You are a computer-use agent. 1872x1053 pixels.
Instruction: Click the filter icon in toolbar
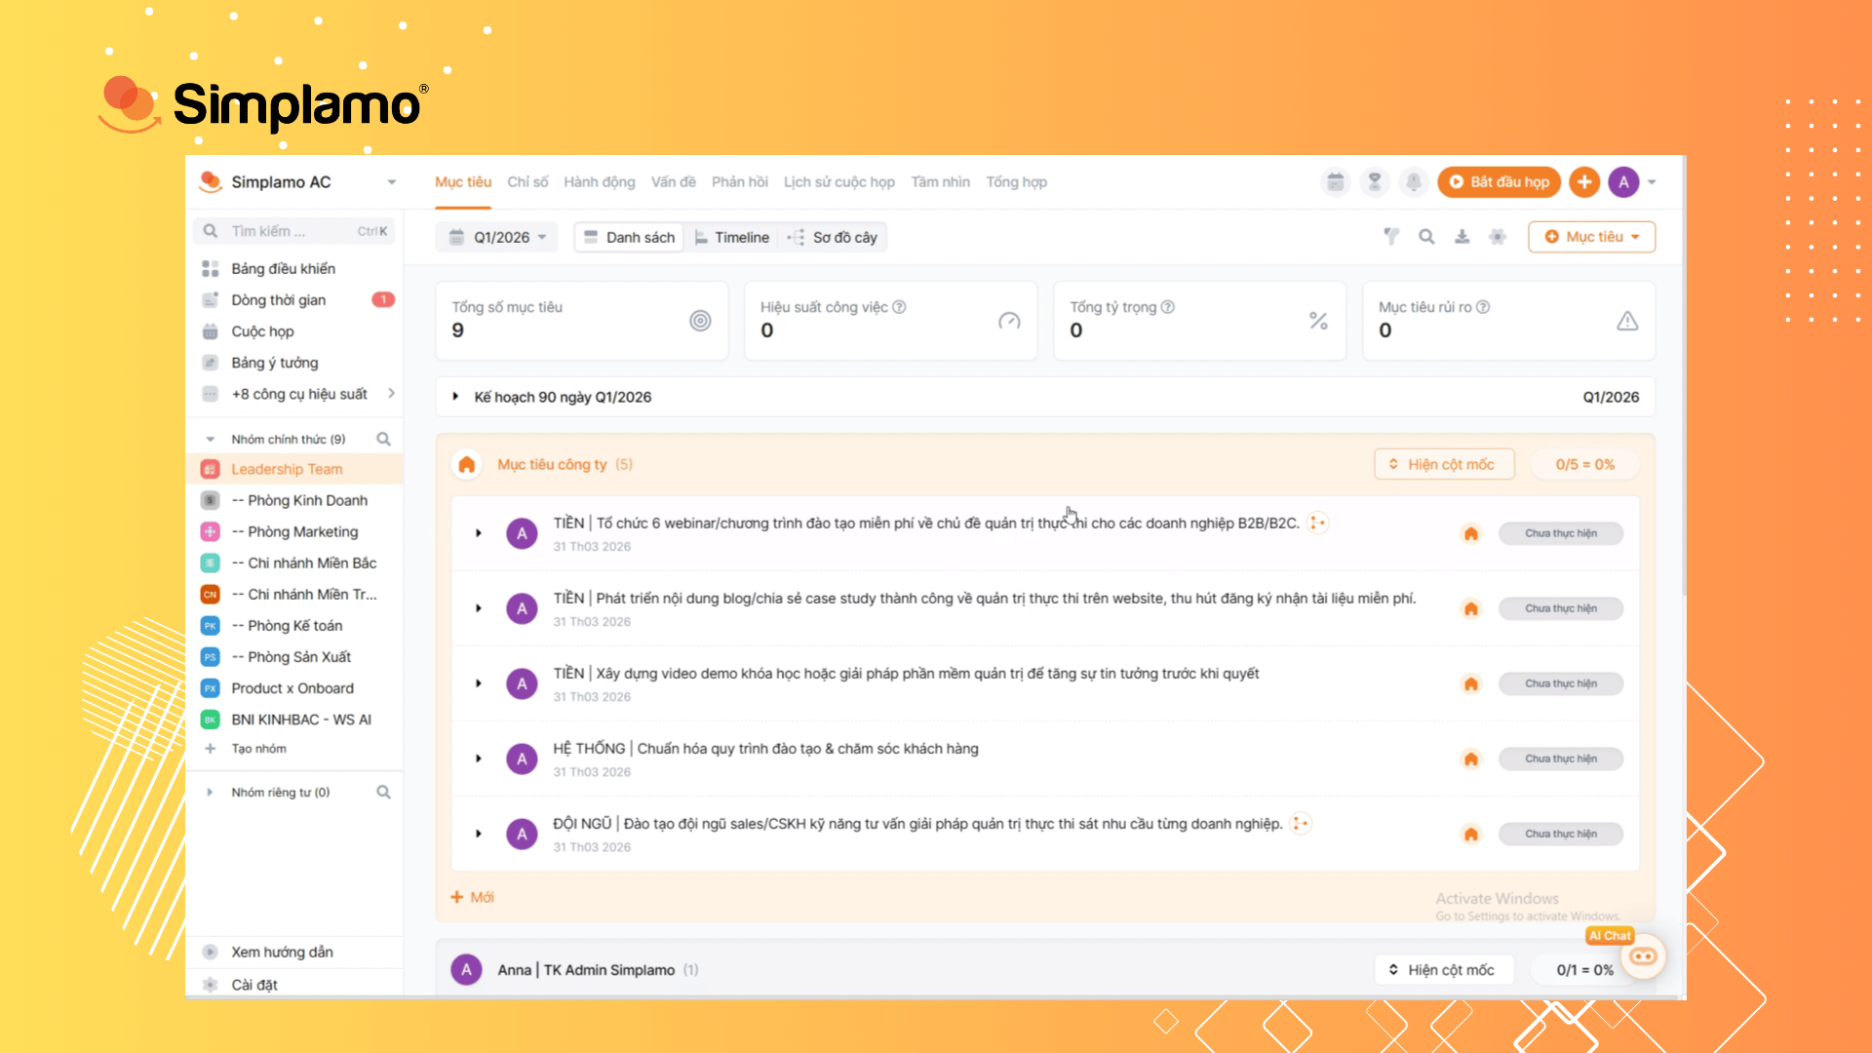[x=1391, y=237]
